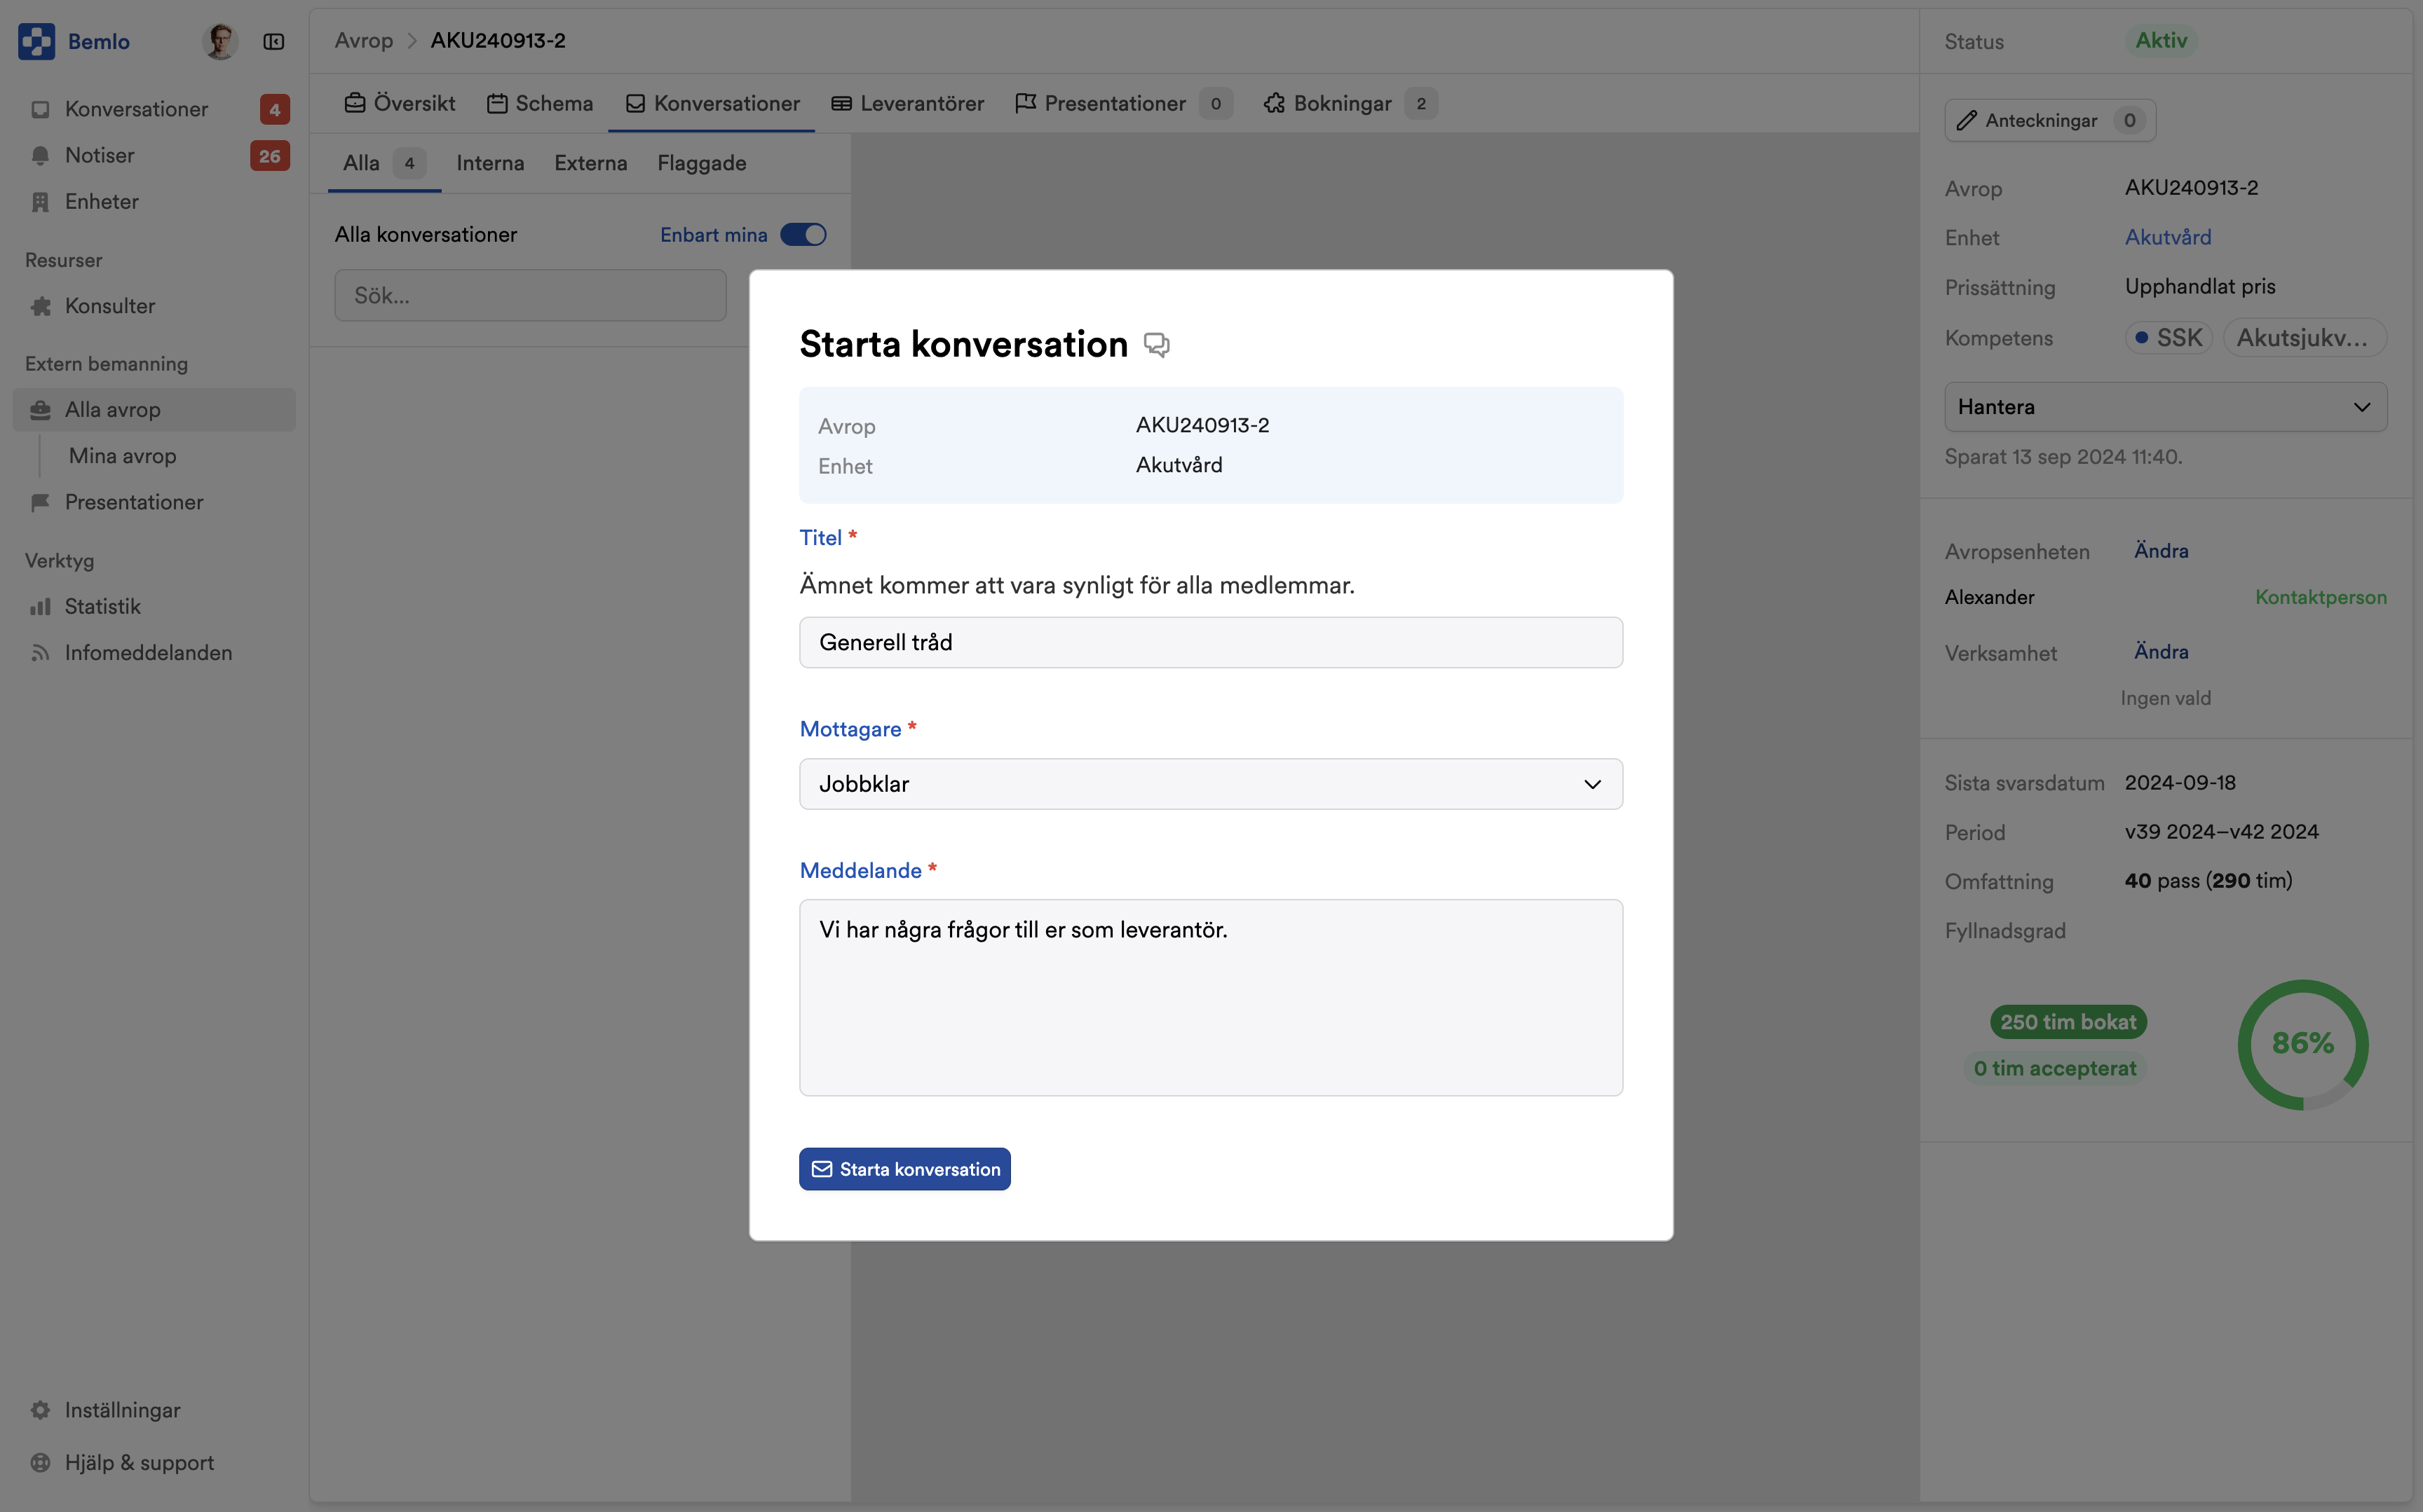Click the Statistik bar chart icon
2423x1512 pixels.
point(40,606)
